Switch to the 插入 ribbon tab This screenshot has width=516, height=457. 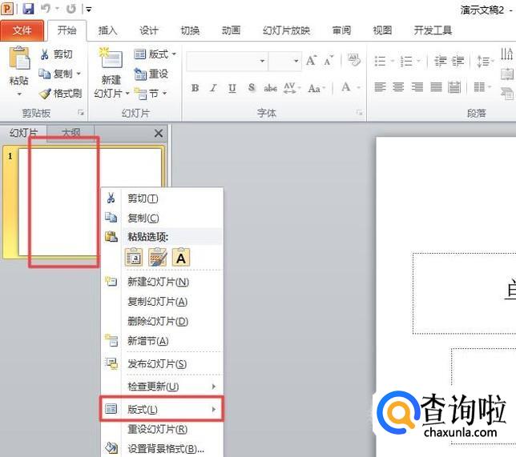click(107, 30)
